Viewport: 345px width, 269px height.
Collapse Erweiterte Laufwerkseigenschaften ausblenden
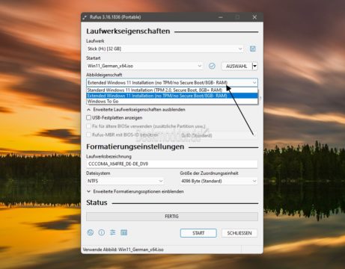tap(135, 110)
